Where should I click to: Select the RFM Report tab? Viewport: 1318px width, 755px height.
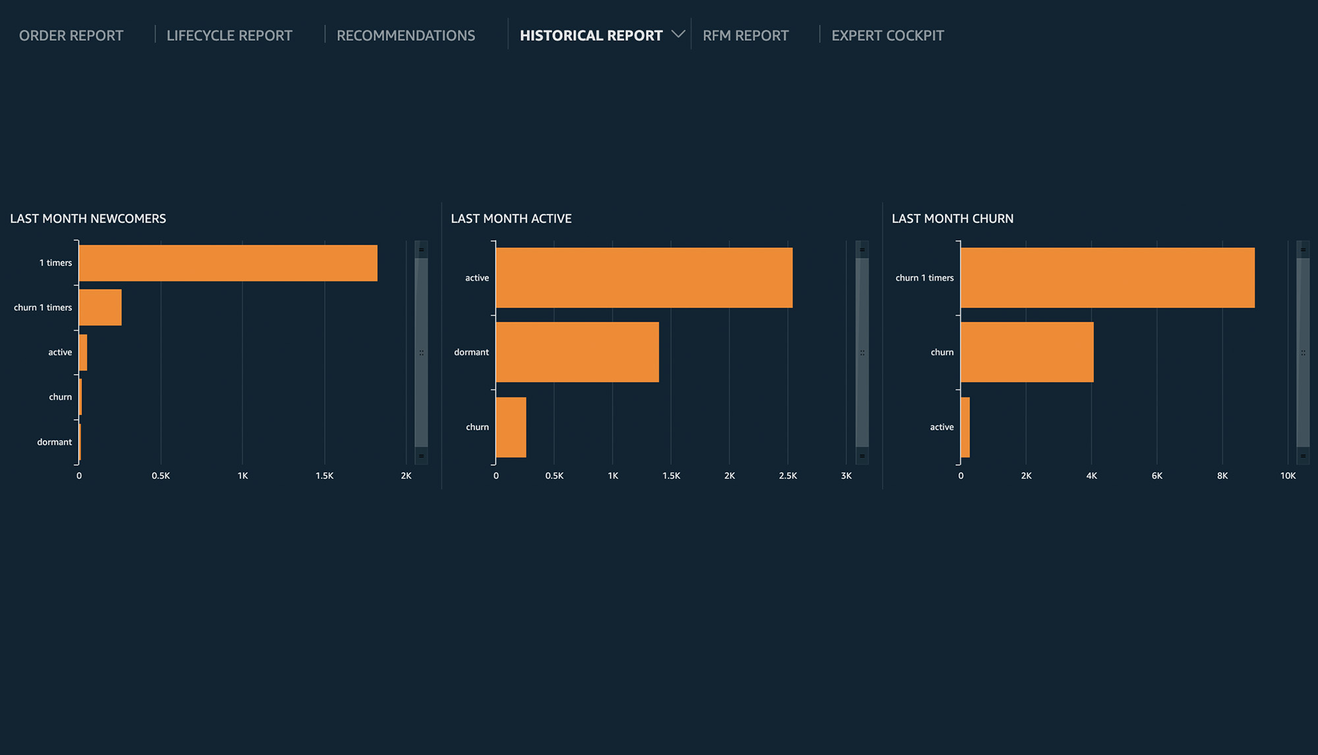click(x=745, y=36)
